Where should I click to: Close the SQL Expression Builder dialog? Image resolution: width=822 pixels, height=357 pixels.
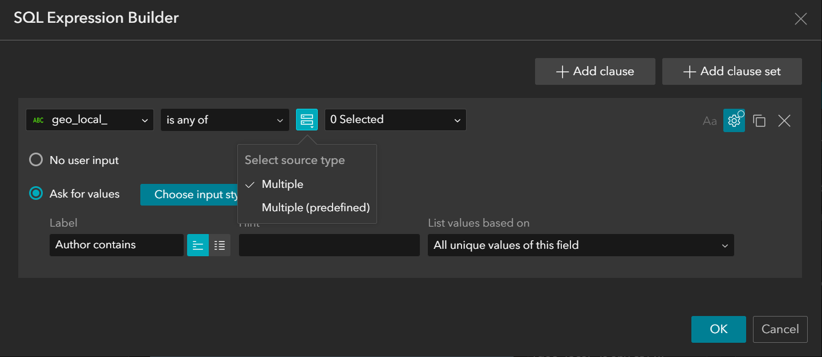pos(800,19)
